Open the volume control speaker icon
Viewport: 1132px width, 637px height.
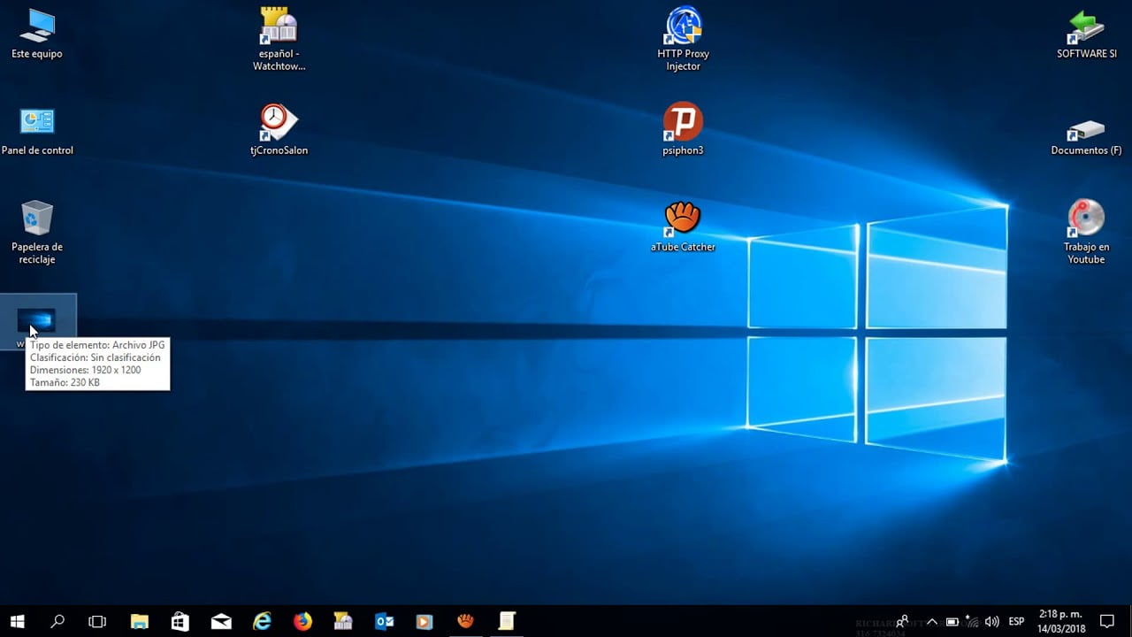click(992, 621)
